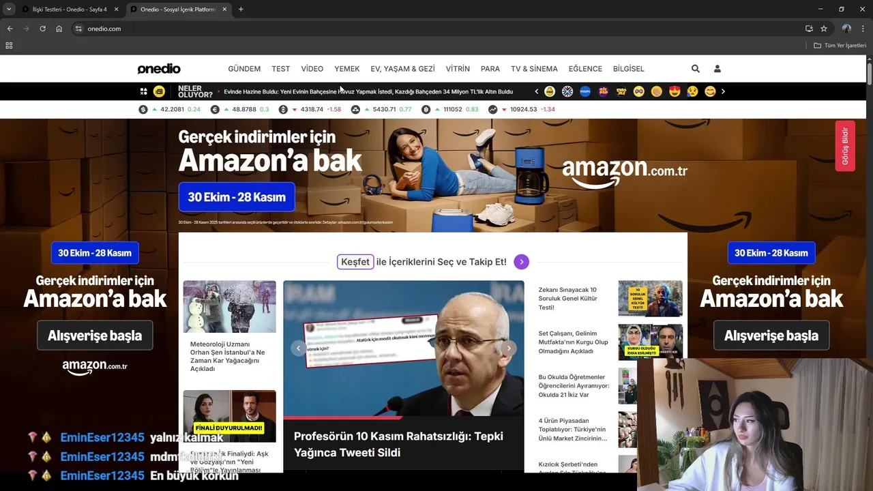Click top banner 30 Ekim - 28 Kasım button
Image resolution: width=873 pixels, height=491 pixels.
(237, 197)
